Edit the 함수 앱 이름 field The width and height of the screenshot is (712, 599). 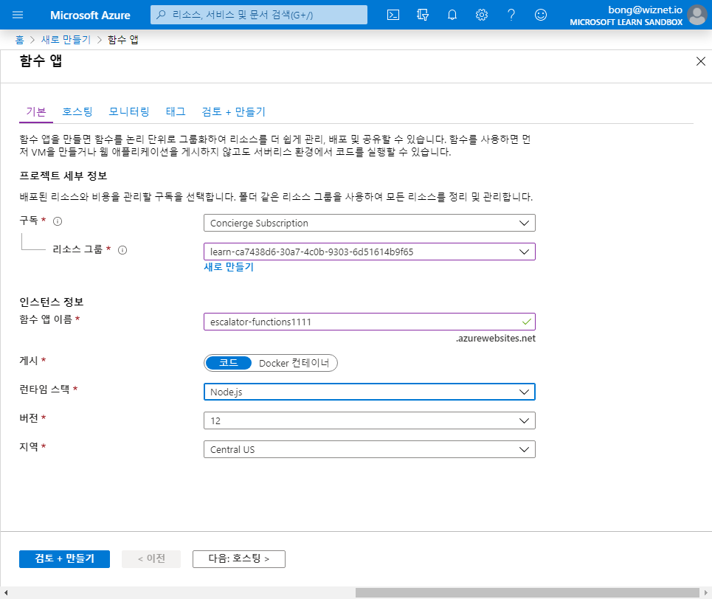pyautogui.click(x=370, y=322)
